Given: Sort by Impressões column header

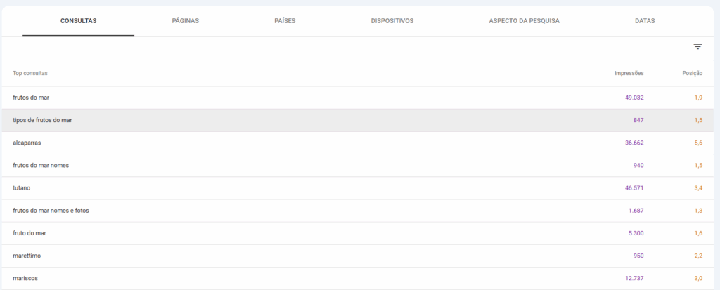Looking at the screenshot, I should click(629, 73).
